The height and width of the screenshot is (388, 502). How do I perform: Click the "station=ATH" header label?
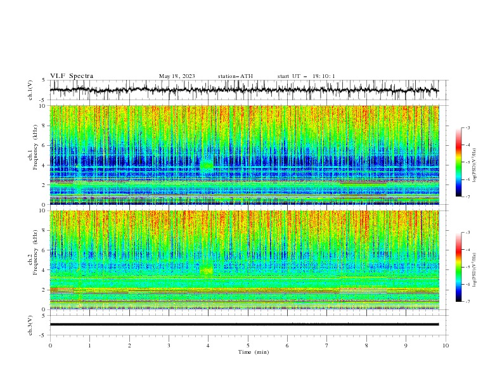click(235, 76)
